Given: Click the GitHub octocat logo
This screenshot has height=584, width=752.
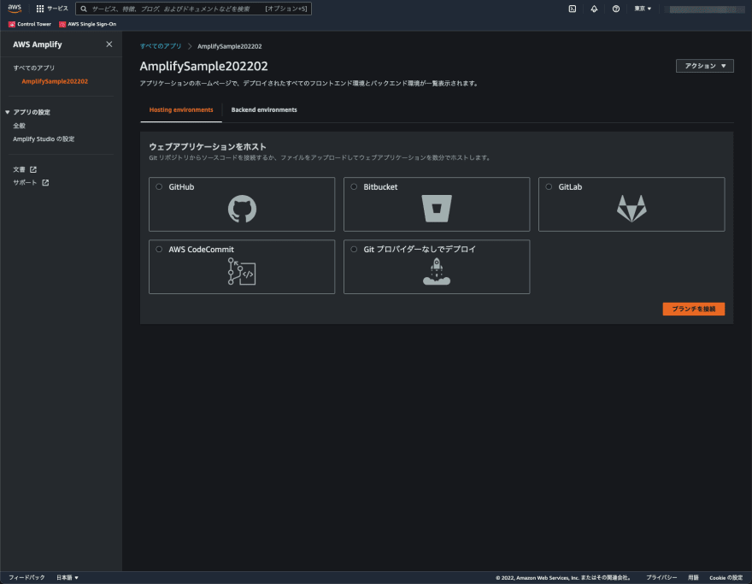Looking at the screenshot, I should (242, 209).
